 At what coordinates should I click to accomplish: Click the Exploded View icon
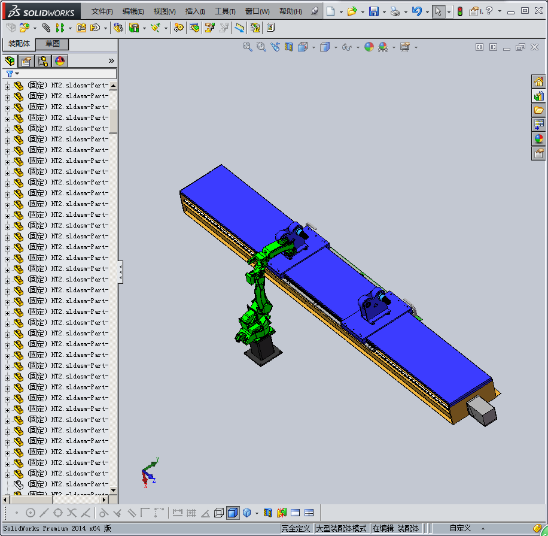210,28
